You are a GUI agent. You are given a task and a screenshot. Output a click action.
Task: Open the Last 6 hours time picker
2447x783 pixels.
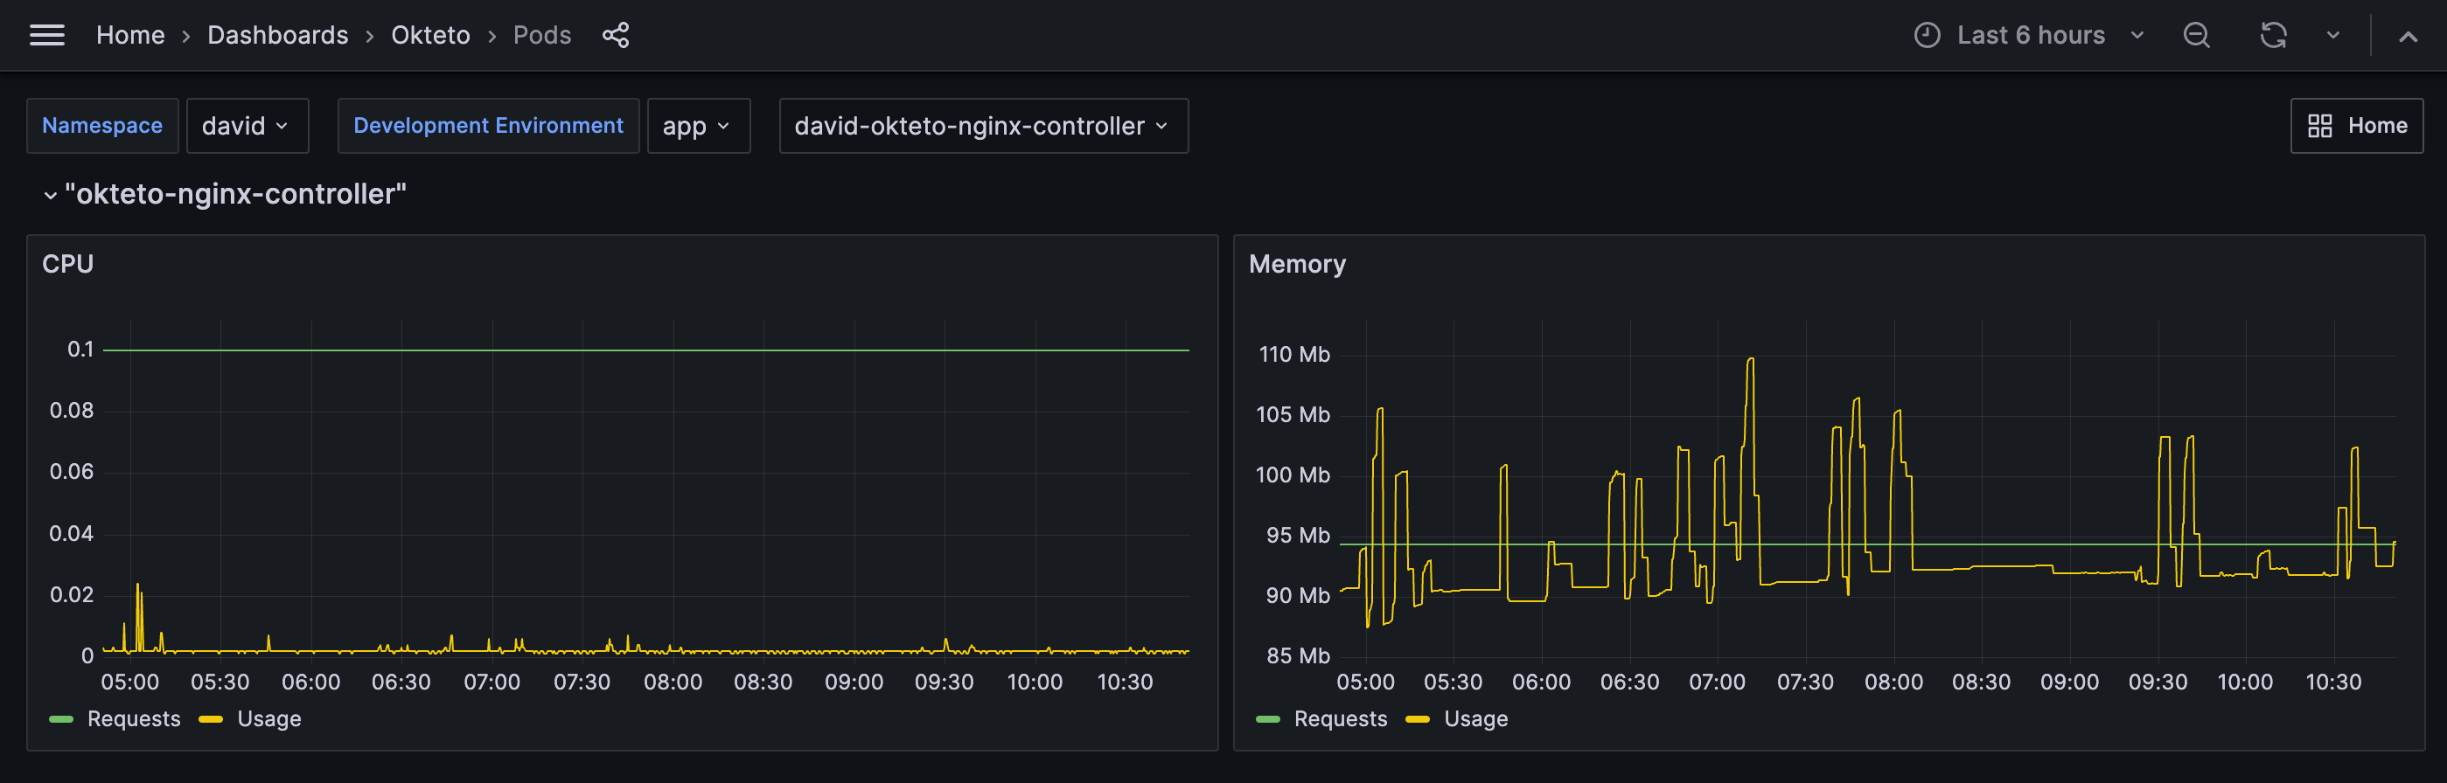tap(2030, 35)
